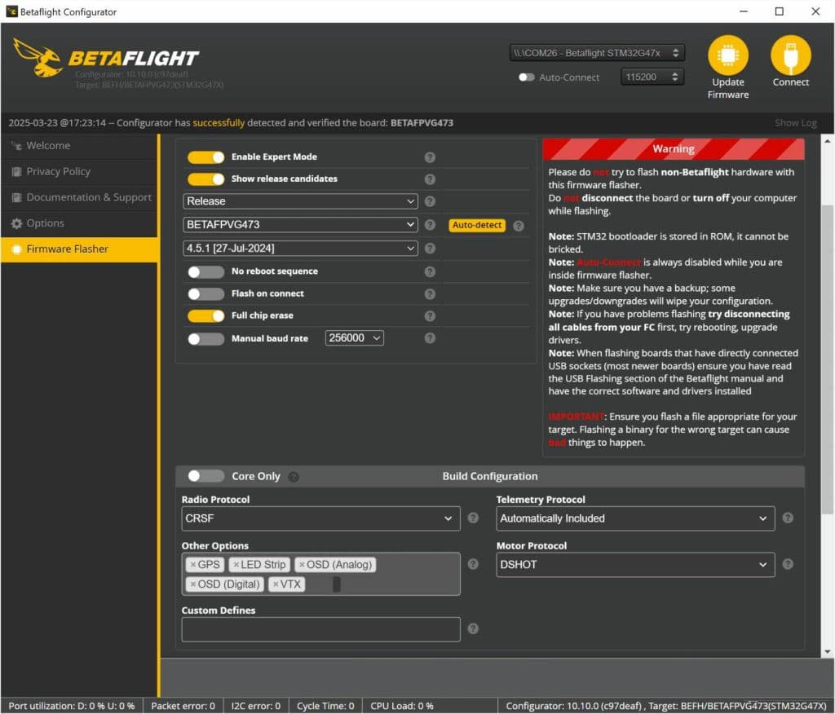Image resolution: width=835 pixels, height=714 pixels.
Task: Open the Release build type dropdown
Action: 300,201
